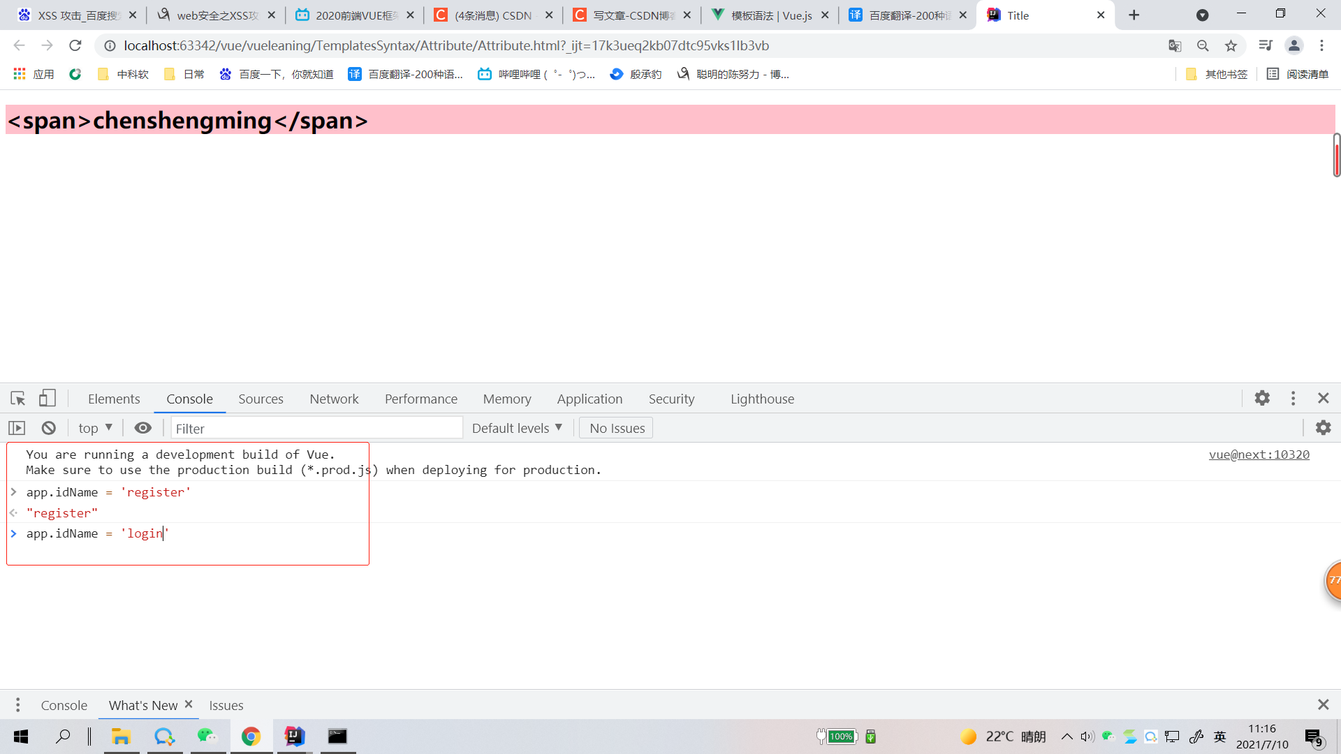
Task: Toggle the device toolbar icon
Action: pos(47,399)
